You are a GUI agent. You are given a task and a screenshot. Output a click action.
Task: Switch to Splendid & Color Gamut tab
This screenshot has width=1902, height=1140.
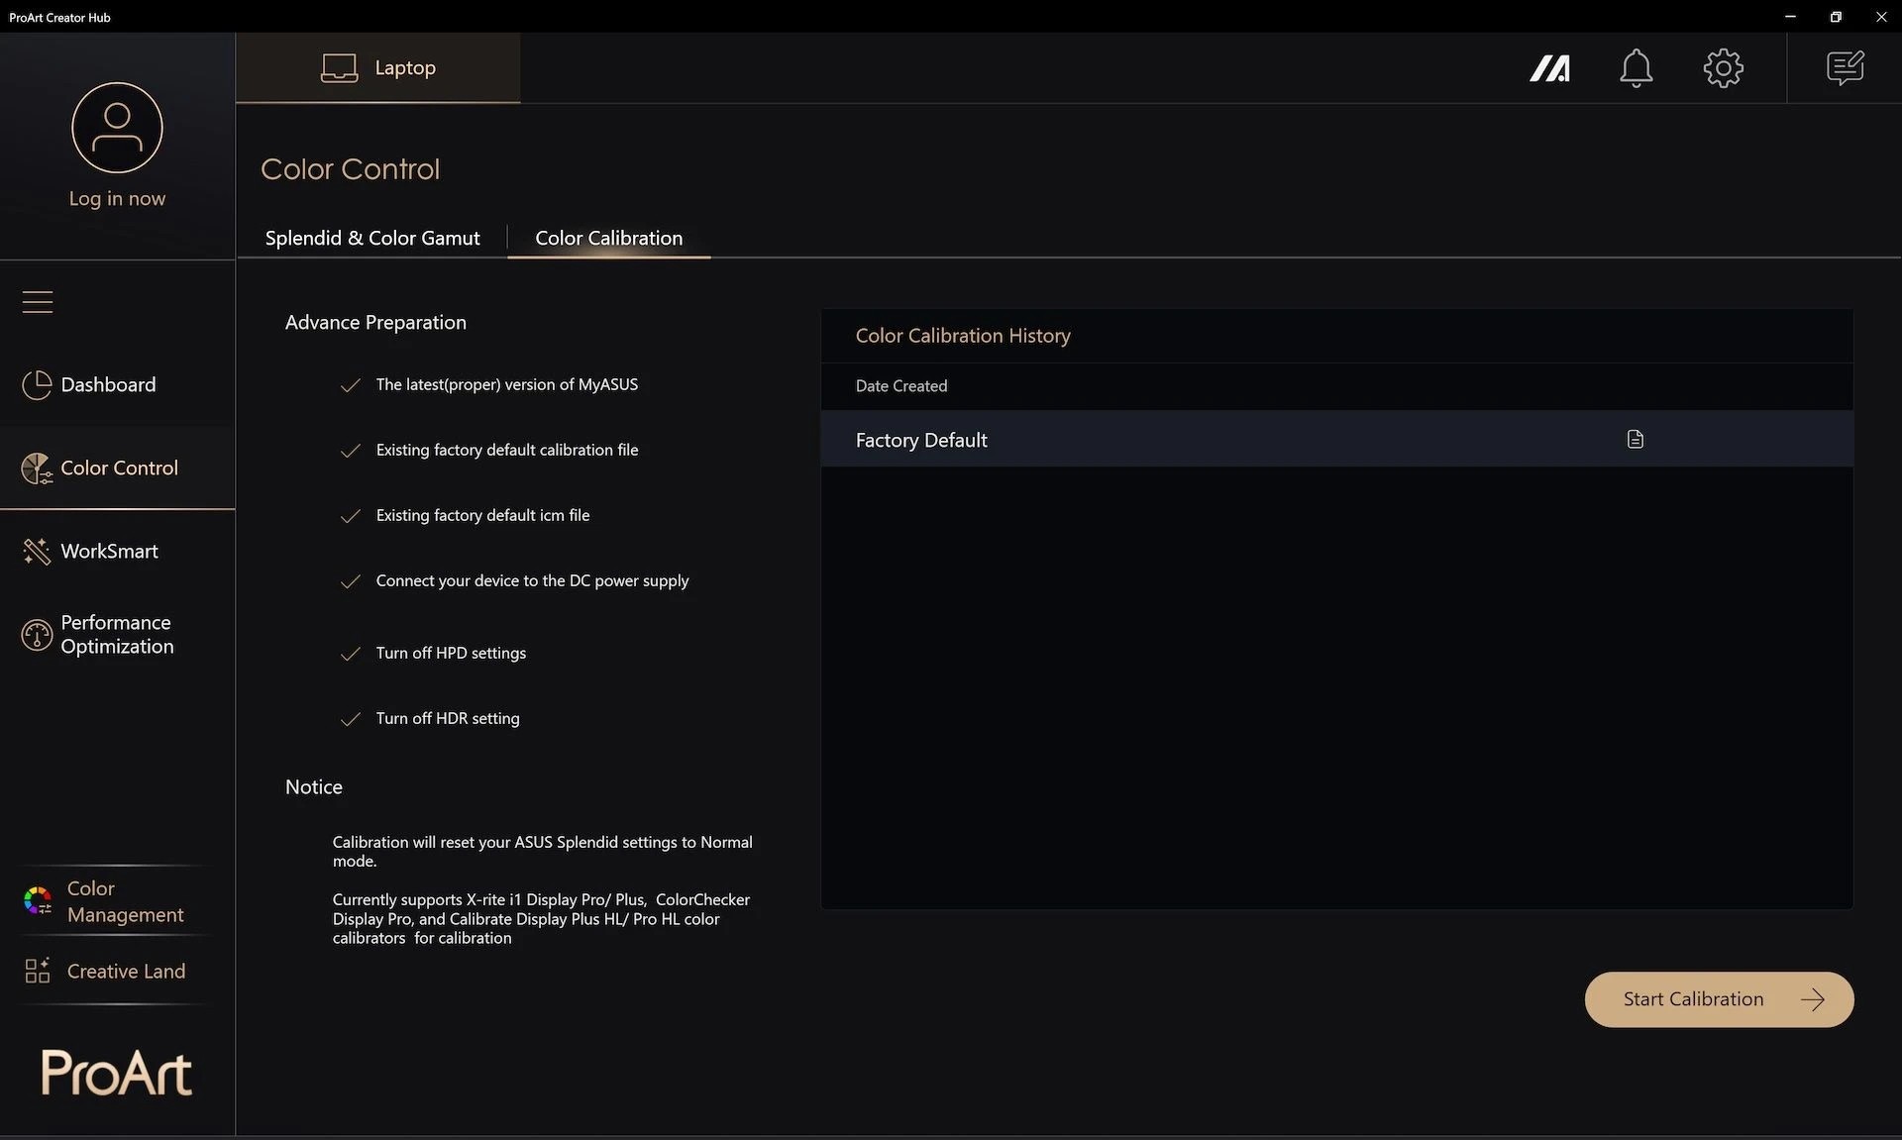click(x=372, y=238)
